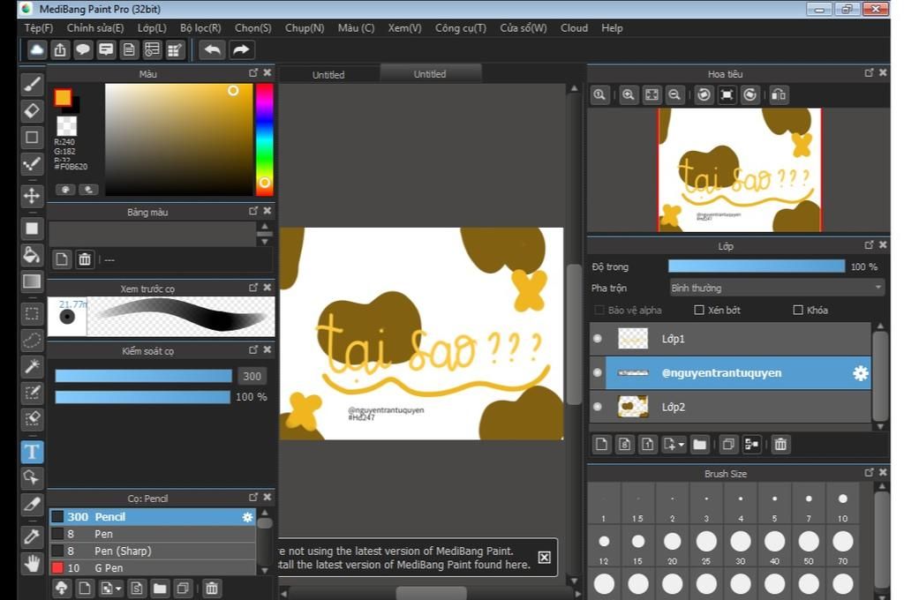Expand the add-brush dropdown arrow
The width and height of the screenshot is (904, 600).
point(118,589)
